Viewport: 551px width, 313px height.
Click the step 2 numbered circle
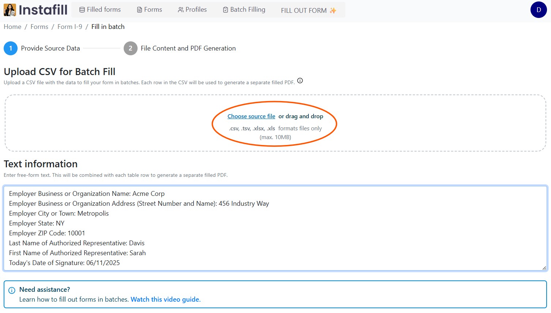(130, 48)
